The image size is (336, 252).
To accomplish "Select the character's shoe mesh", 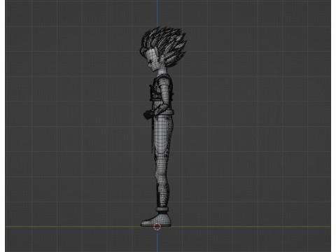I will 156,220.
